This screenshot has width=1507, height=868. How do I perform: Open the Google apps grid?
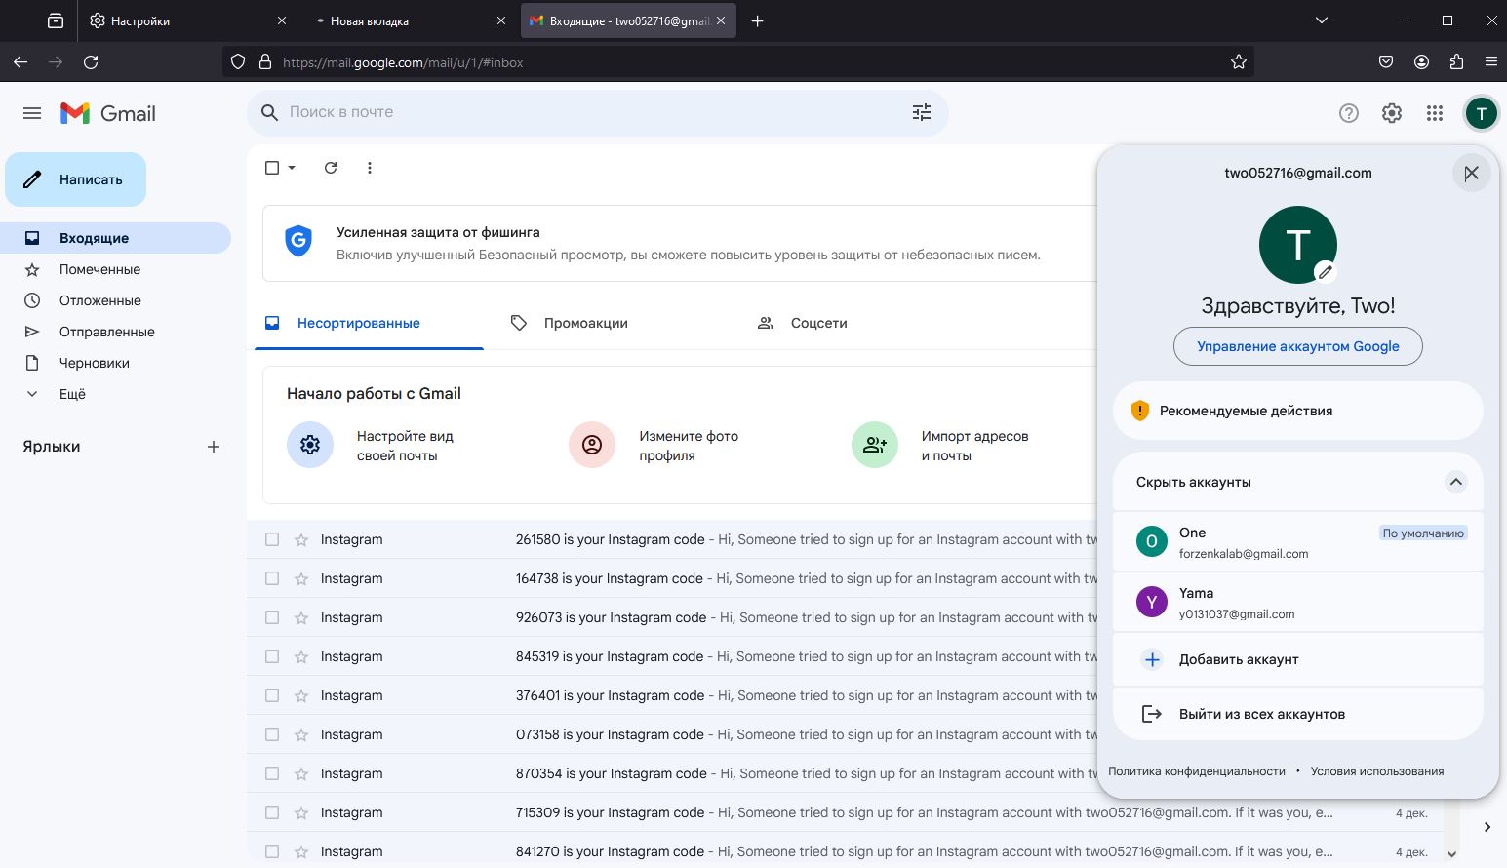[x=1434, y=113]
